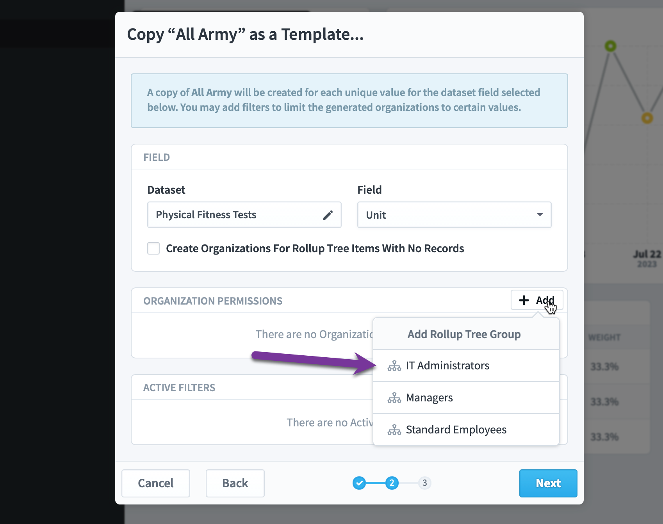Click the hierarchy icon beside Managers
The height and width of the screenshot is (524, 663).
[x=394, y=398]
